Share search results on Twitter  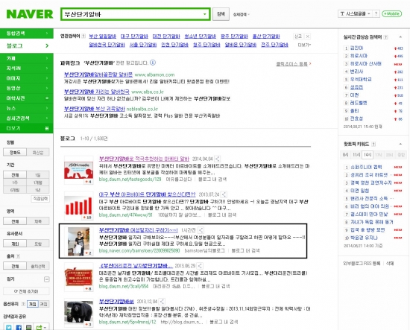pyautogui.click(x=9, y=327)
